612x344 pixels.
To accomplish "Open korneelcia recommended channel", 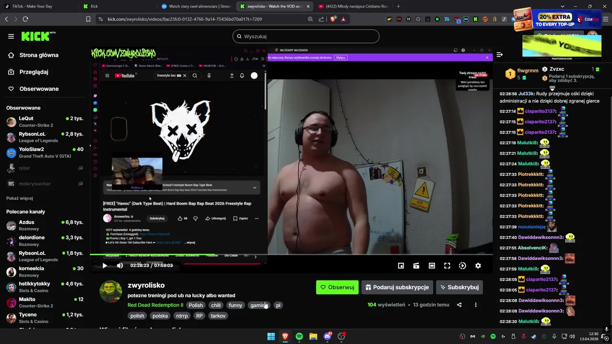I will click(x=44, y=272).
